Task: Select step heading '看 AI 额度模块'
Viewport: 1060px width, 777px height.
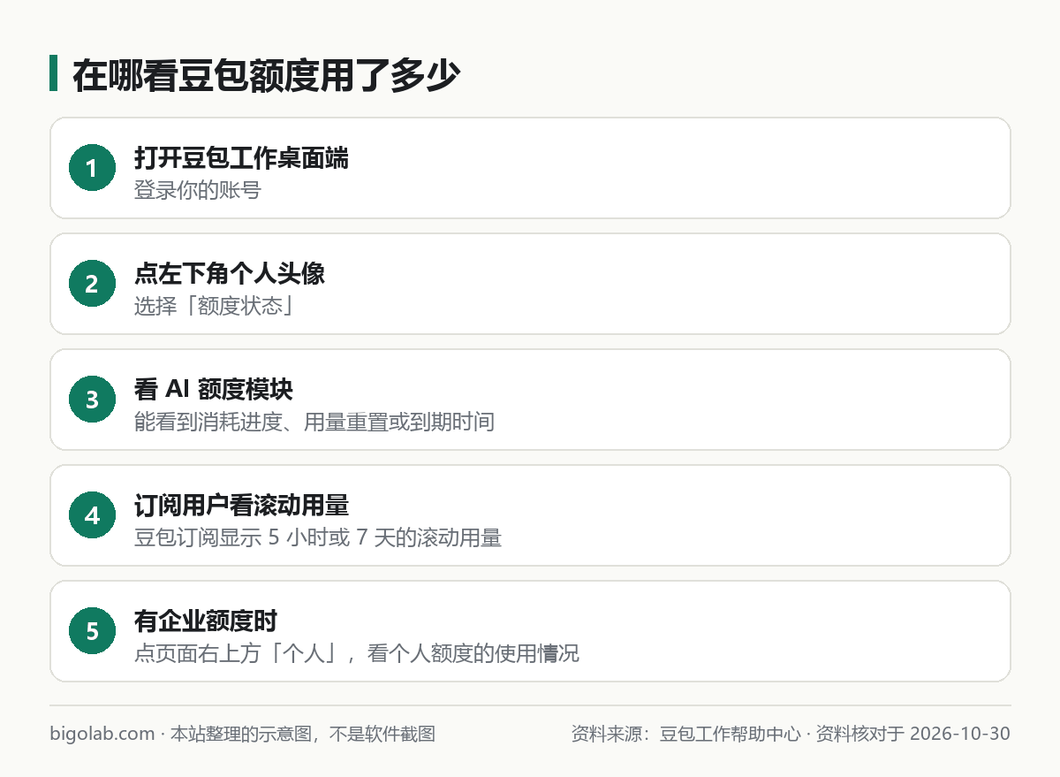Action: (214, 390)
